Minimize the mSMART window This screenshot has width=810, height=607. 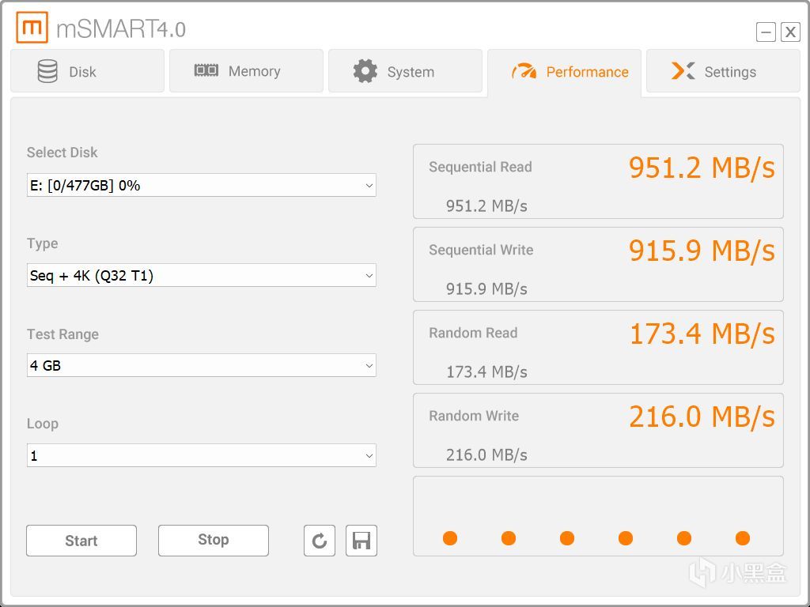(x=766, y=32)
